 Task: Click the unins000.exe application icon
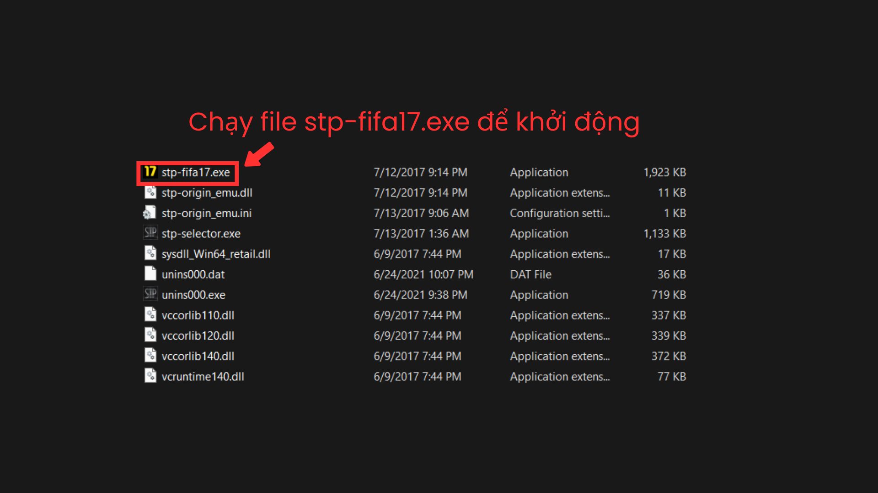coord(150,294)
